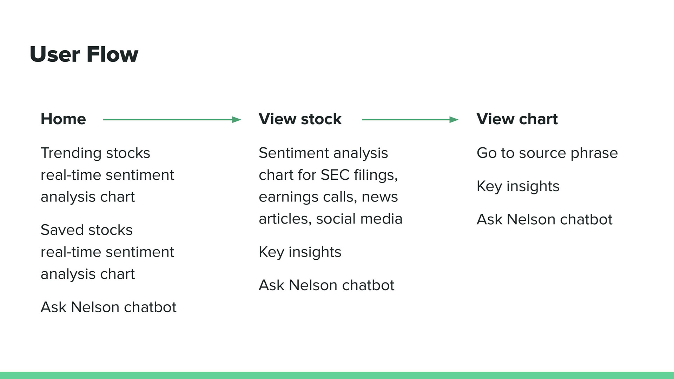
Task: Select Go to source phrase text
Action: [x=547, y=153]
